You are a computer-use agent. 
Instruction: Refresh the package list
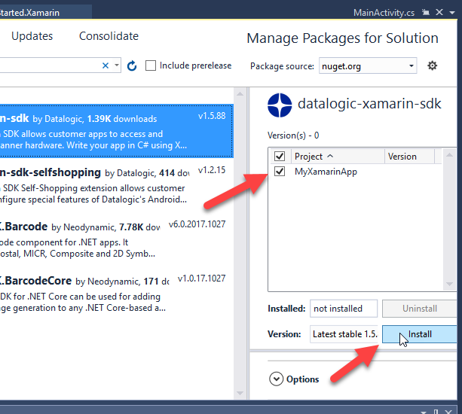point(132,65)
